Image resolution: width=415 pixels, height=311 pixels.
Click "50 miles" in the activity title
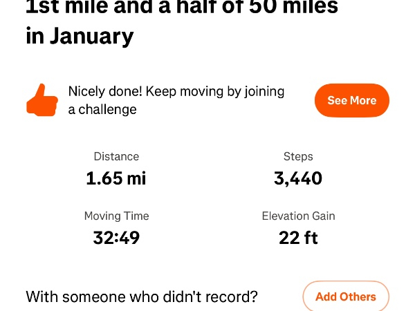click(293, 7)
